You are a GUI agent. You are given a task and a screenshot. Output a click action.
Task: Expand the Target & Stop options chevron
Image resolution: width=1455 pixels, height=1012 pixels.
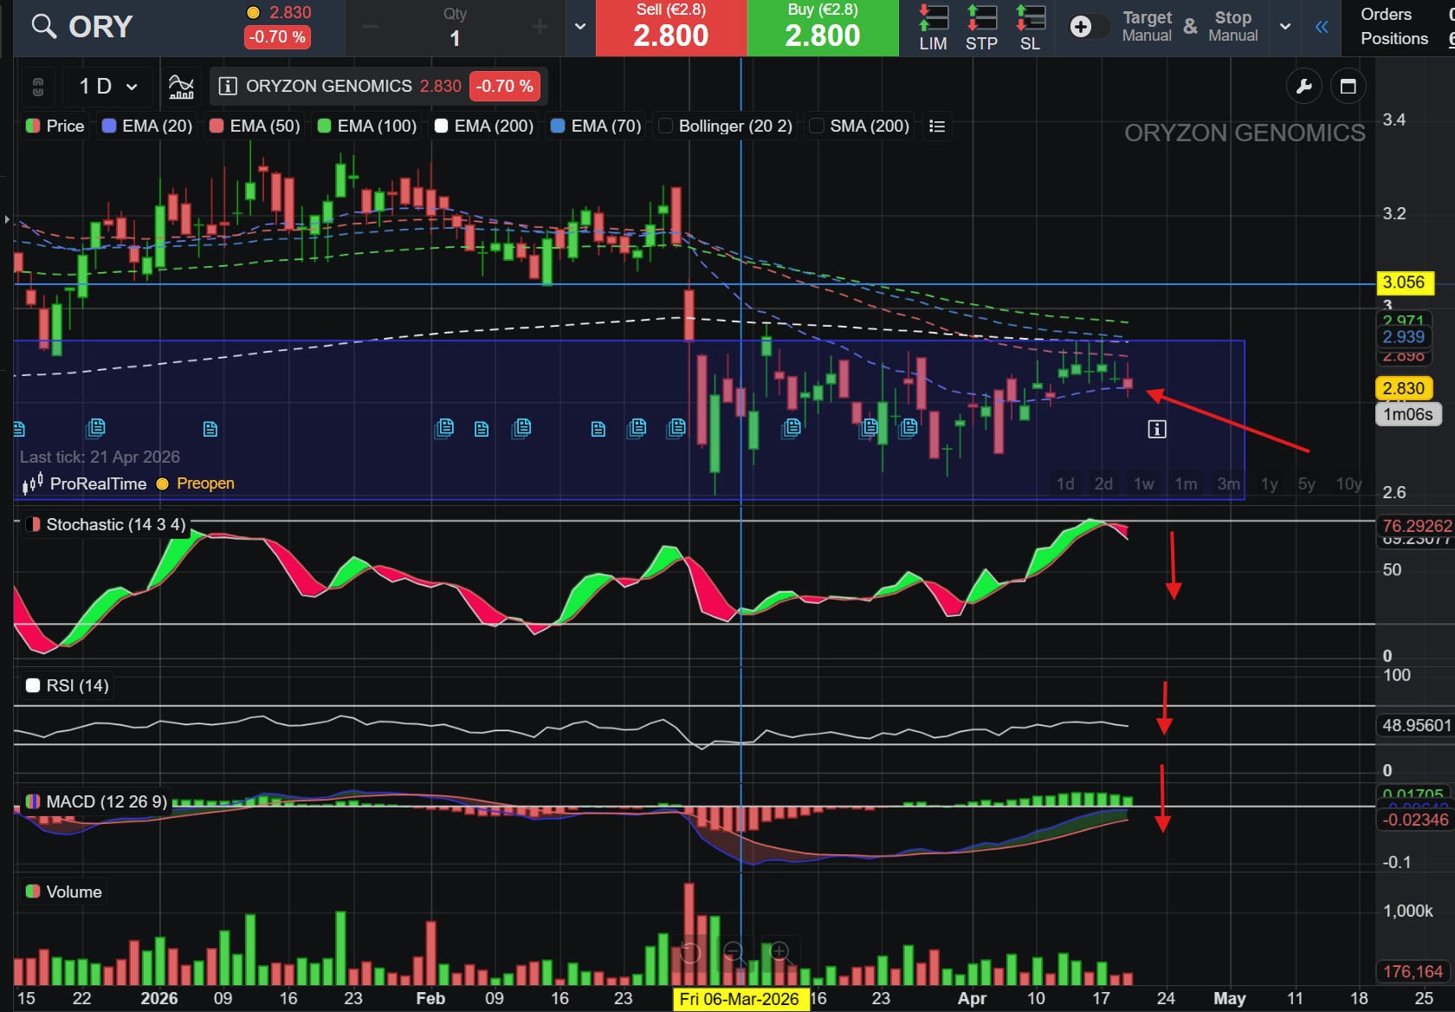(1285, 27)
